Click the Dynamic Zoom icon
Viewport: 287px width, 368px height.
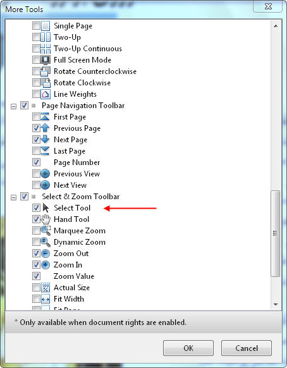(46, 242)
